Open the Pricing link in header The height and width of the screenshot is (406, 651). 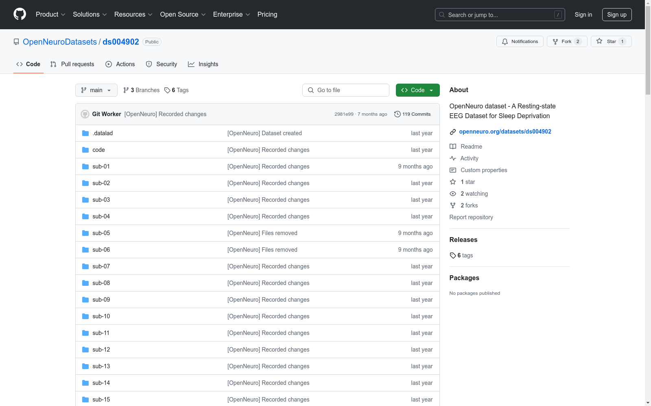pos(267,14)
